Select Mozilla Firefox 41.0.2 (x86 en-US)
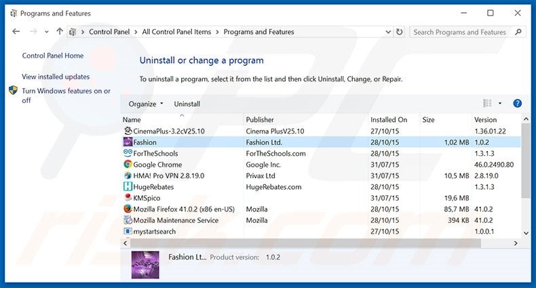 pos(184,209)
